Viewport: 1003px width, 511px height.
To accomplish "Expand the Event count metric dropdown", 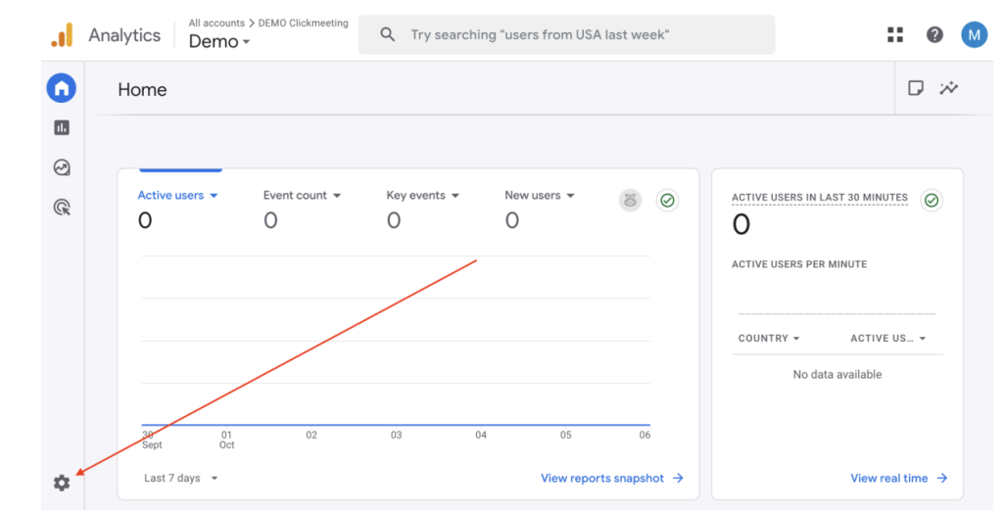I will (x=302, y=196).
